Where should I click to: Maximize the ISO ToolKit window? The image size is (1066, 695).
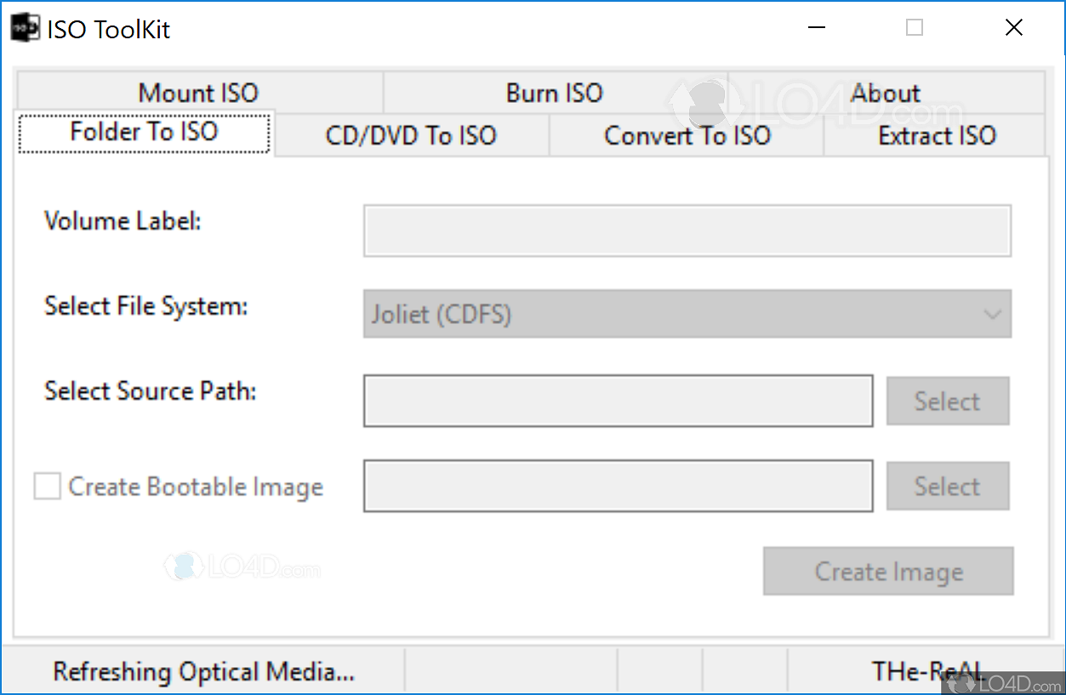coord(915,29)
